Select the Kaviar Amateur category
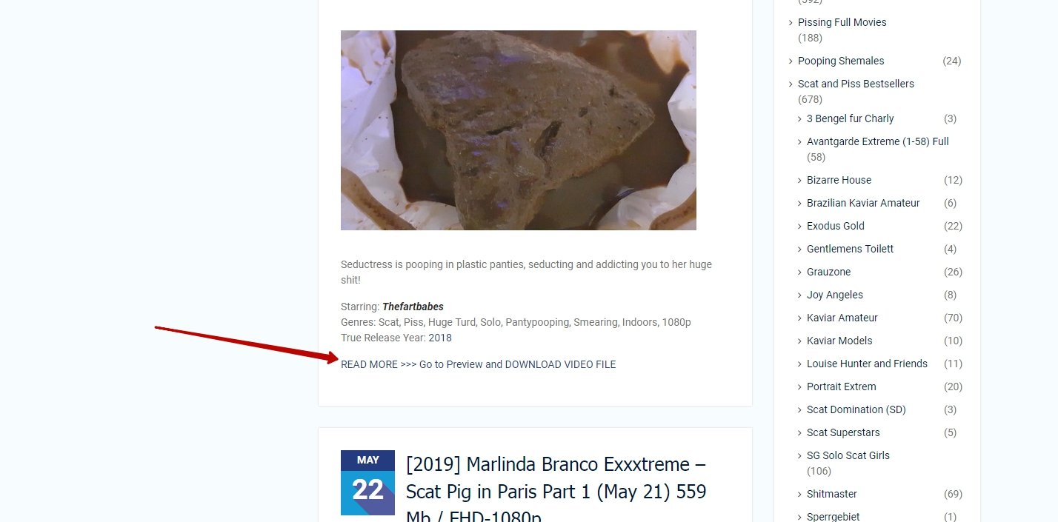1058x522 pixels. [842, 318]
